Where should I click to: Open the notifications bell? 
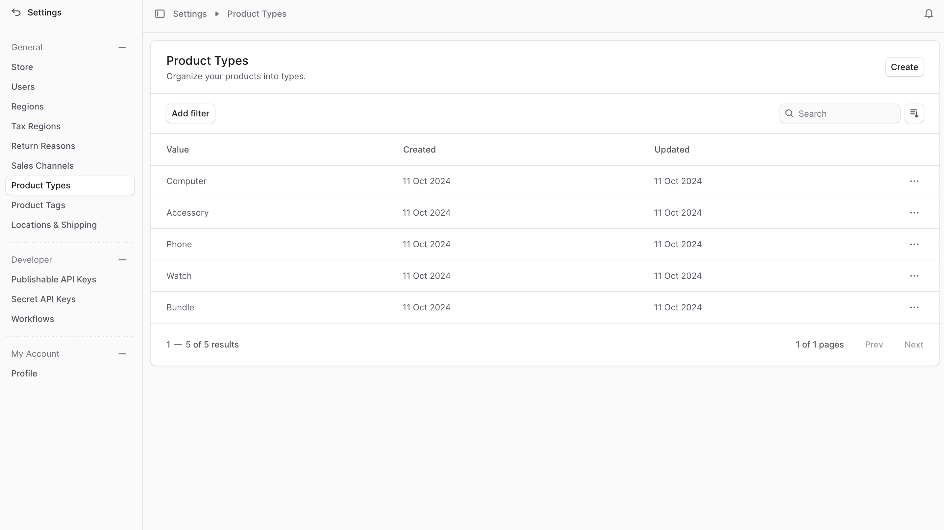(x=928, y=14)
